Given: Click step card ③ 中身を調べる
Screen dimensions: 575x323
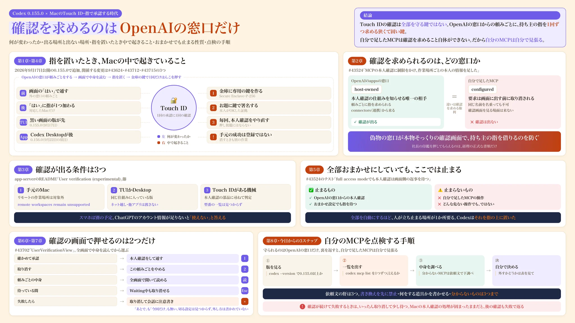Looking at the screenshot, I should pos(450,271).
